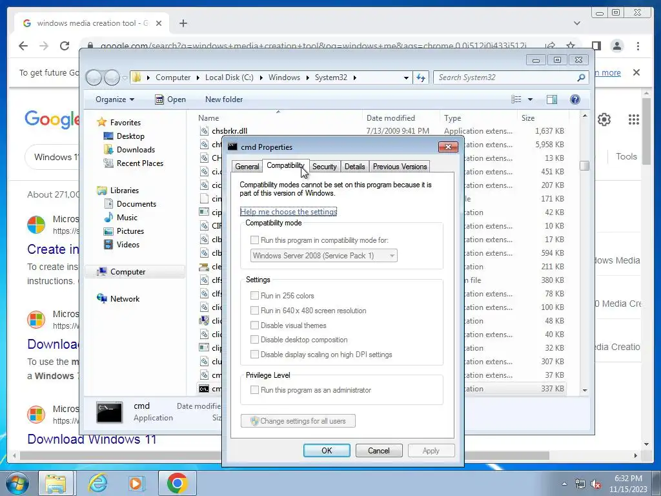Sort by the Date modified column
Screen dimensions: 661x496
pyautogui.click(x=391, y=118)
